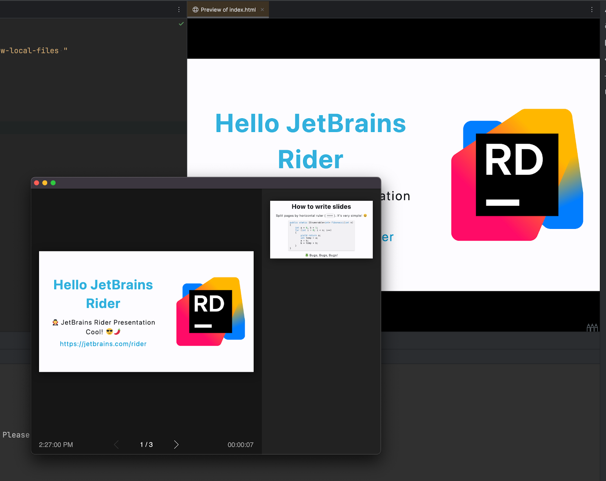606x481 pixels.
Task: Go to the next slide in the presenter window
Action: click(176, 445)
